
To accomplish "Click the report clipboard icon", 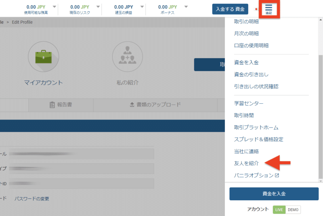I will coord(52,105).
